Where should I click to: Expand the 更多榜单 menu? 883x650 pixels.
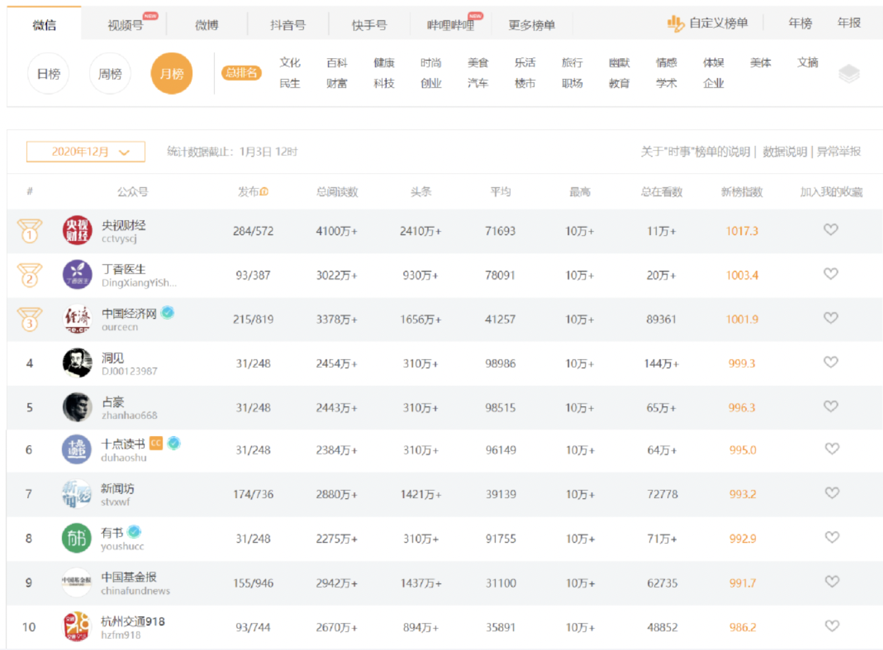pyautogui.click(x=532, y=25)
